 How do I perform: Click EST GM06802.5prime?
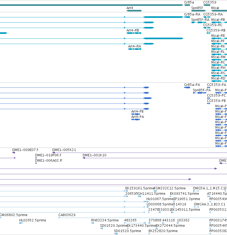(1, 218)
